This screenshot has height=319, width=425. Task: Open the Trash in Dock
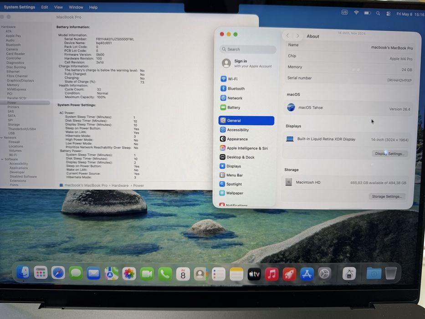(391, 273)
